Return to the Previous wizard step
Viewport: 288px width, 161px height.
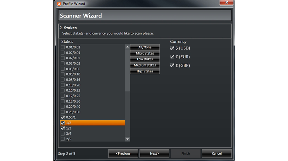(123, 154)
